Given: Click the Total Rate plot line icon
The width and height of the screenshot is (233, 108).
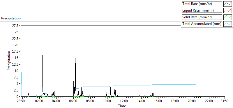Looking at the screenshot, I should coord(227,4).
